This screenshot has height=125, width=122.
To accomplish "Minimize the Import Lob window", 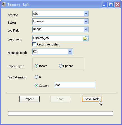I will [104, 4].
